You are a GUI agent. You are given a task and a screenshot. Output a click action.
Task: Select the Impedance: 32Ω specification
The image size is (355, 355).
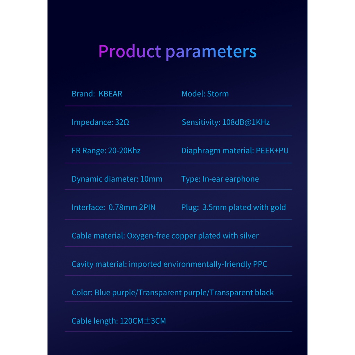(100, 122)
